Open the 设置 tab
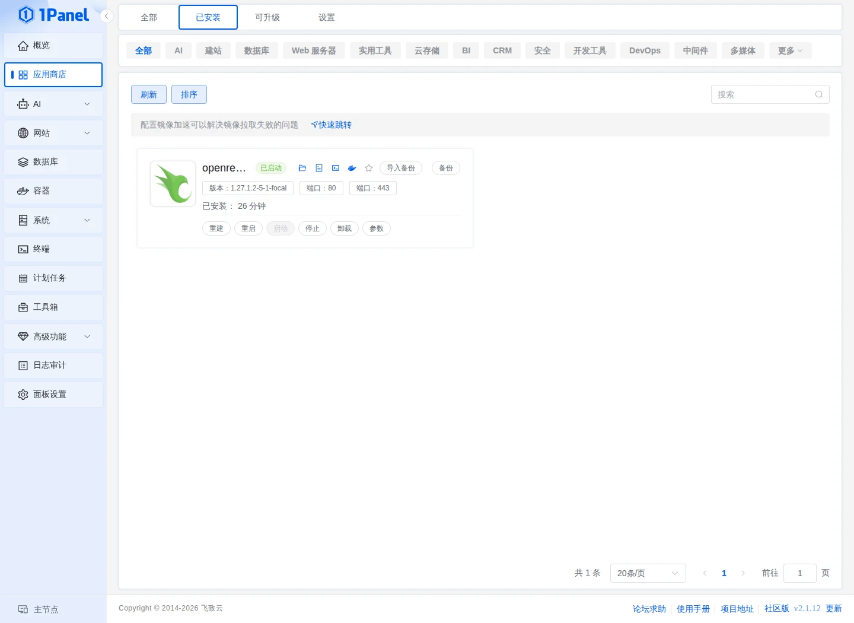This screenshot has width=854, height=623. (327, 17)
